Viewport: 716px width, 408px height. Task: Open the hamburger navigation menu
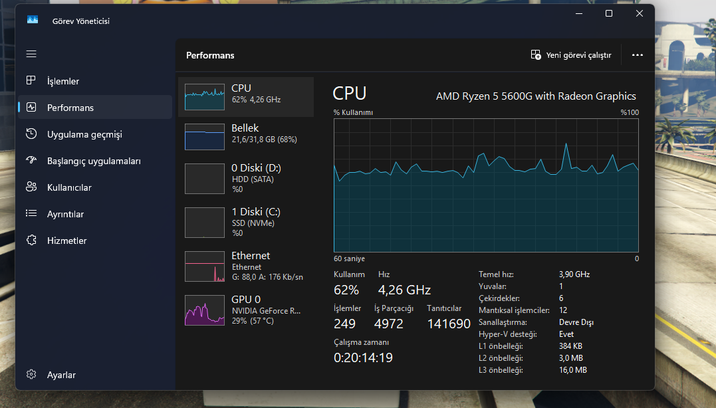(x=31, y=54)
